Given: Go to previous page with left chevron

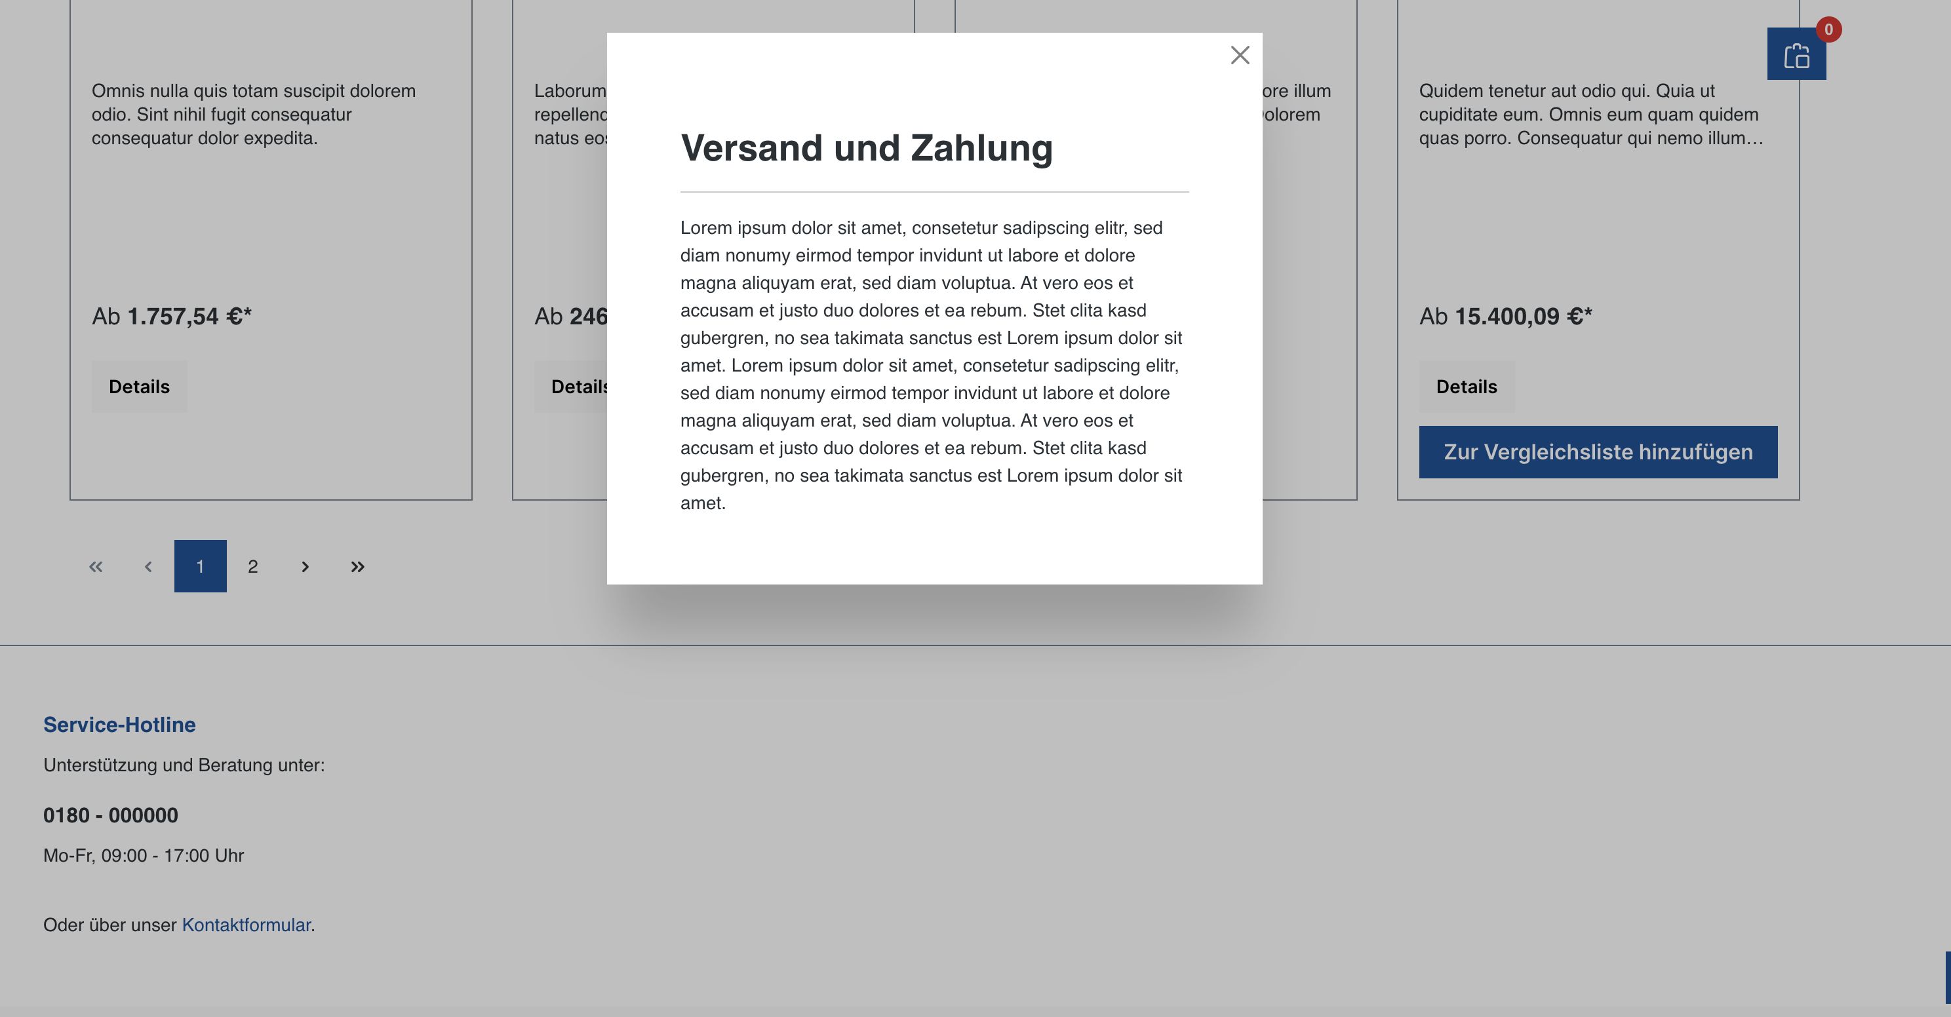Looking at the screenshot, I should [148, 566].
